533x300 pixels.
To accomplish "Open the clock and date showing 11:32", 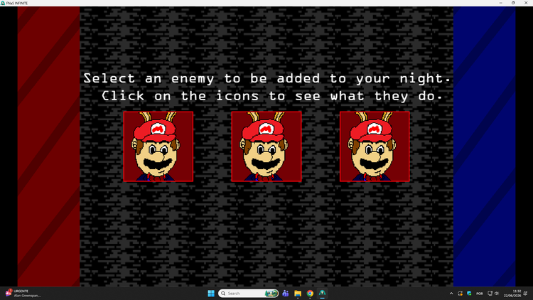I will tap(512, 293).
